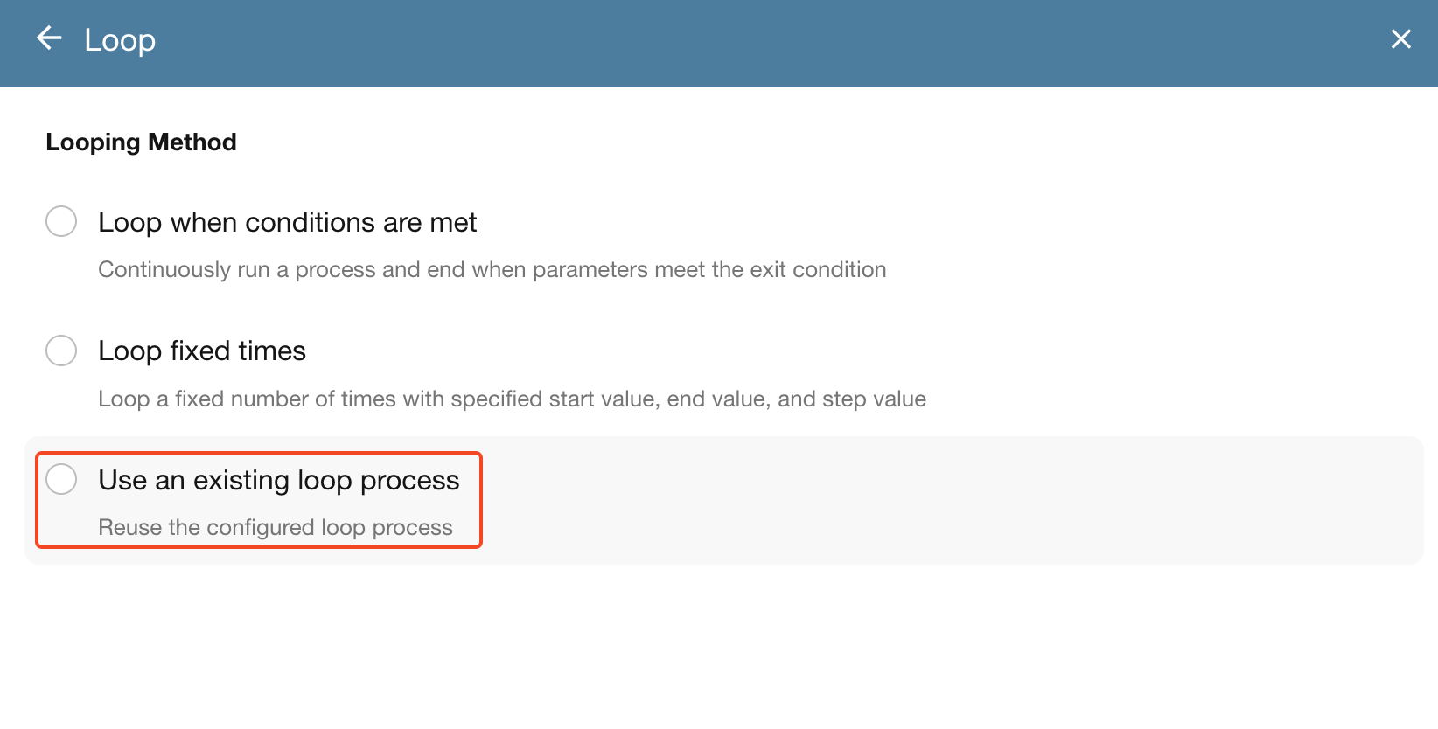Select the "Loop when conditions are met" radio button
The height and width of the screenshot is (729, 1438).
pyautogui.click(x=61, y=221)
